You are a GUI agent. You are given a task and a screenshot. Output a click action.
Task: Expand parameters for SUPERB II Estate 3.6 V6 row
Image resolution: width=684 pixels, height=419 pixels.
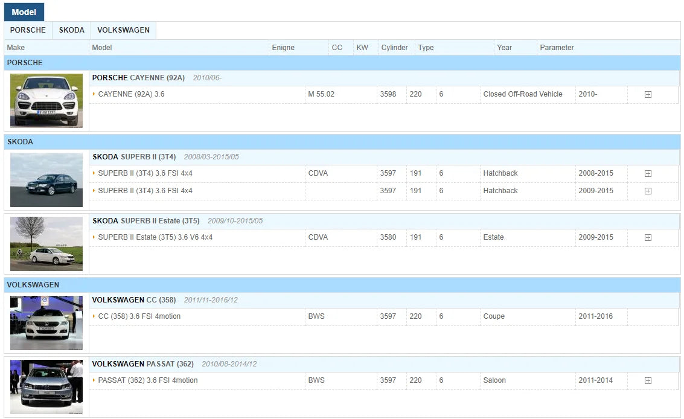(648, 238)
